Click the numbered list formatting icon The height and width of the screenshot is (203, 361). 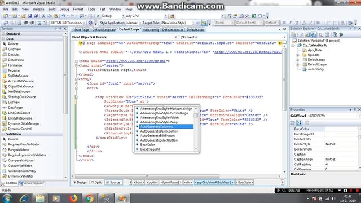tap(335, 23)
